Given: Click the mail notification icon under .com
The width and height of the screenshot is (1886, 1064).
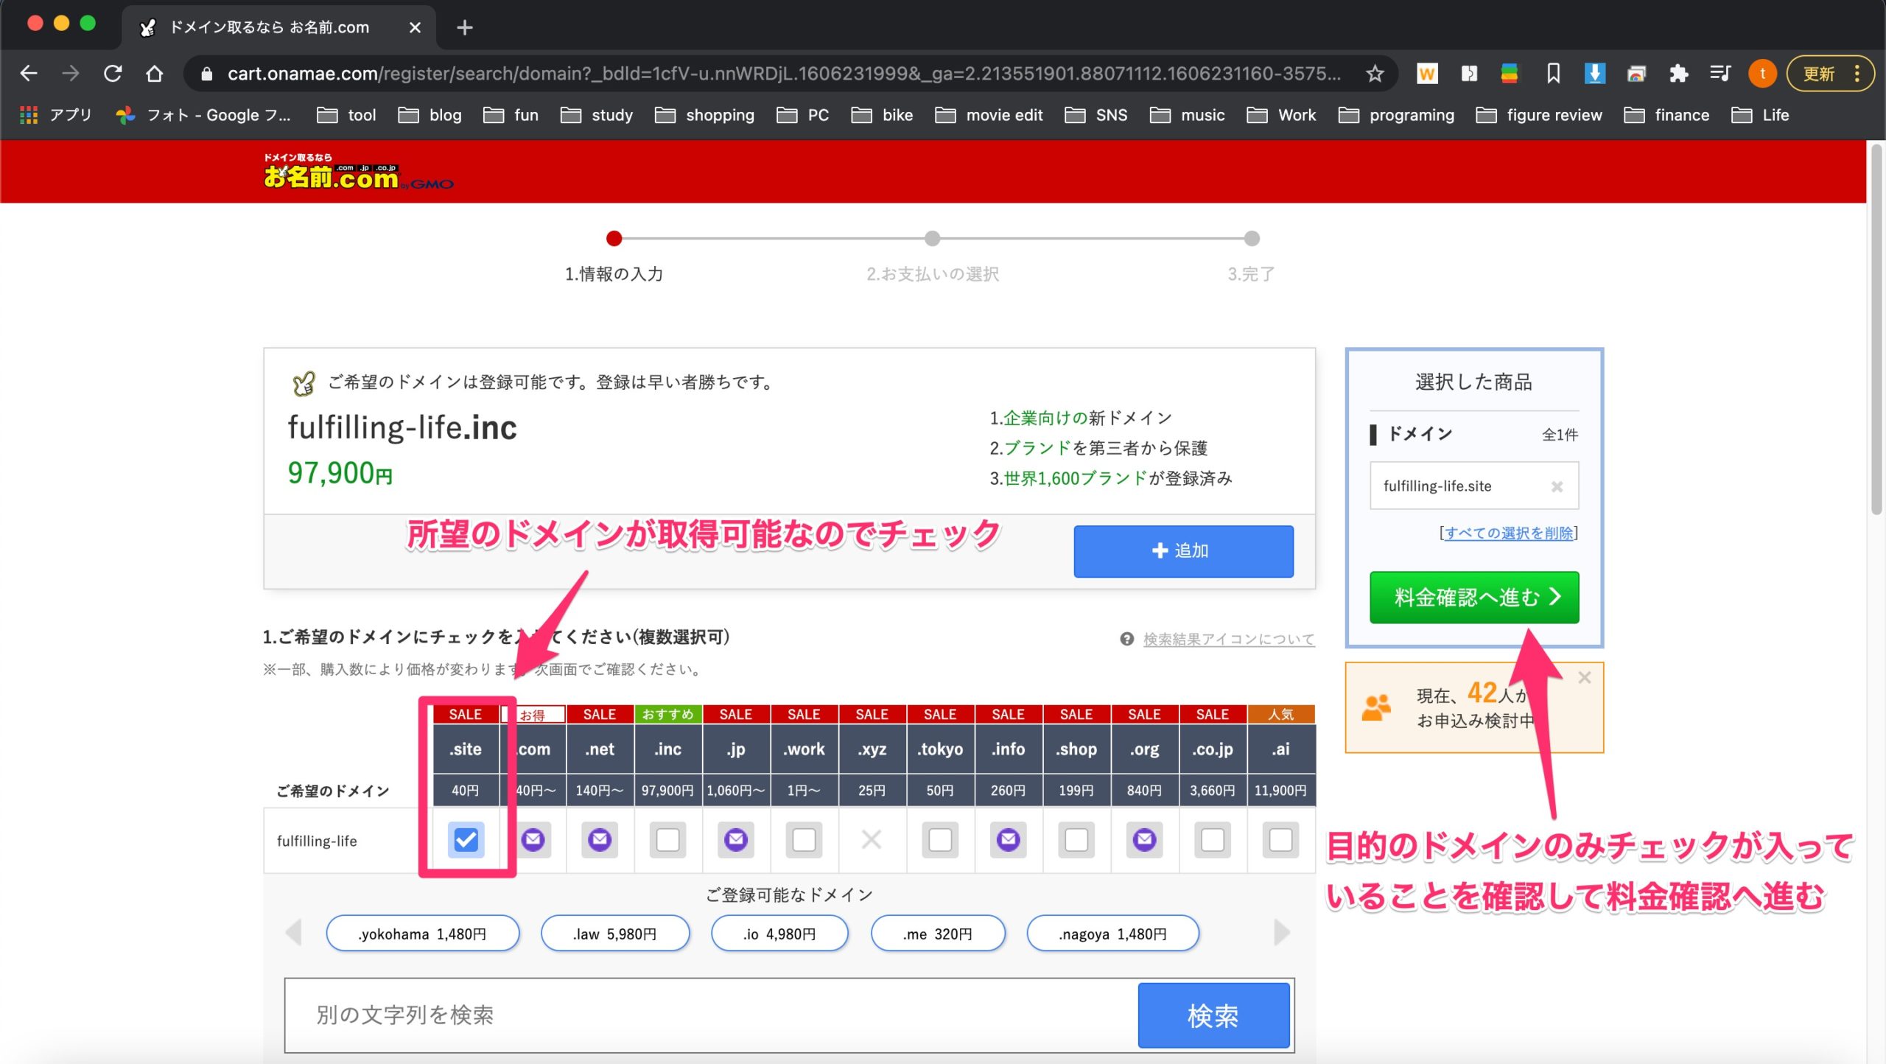Looking at the screenshot, I should pos(533,839).
